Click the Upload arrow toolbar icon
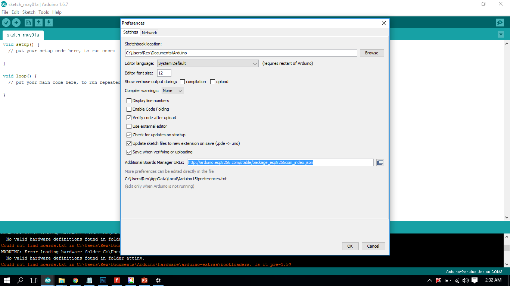The width and height of the screenshot is (510, 286). point(16,23)
